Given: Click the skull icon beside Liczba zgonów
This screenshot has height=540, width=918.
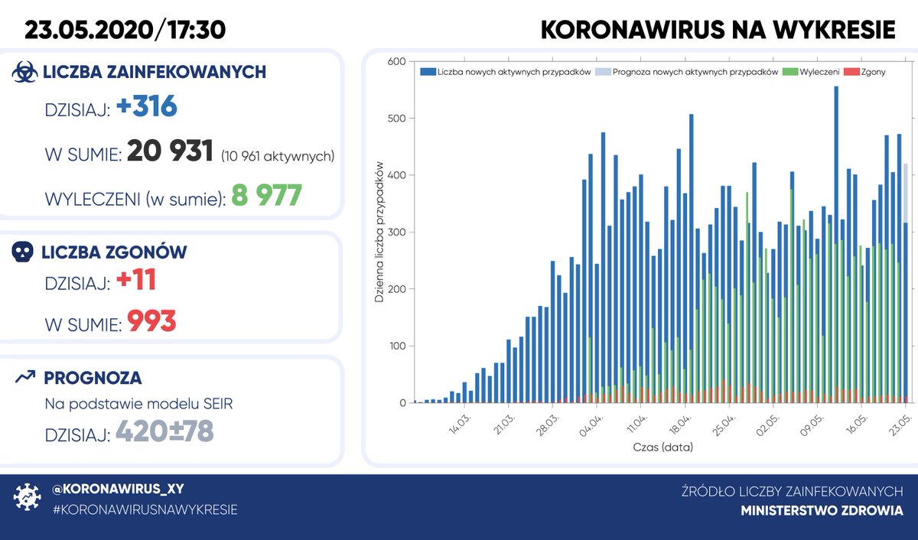Looking at the screenshot, I should point(24,252).
